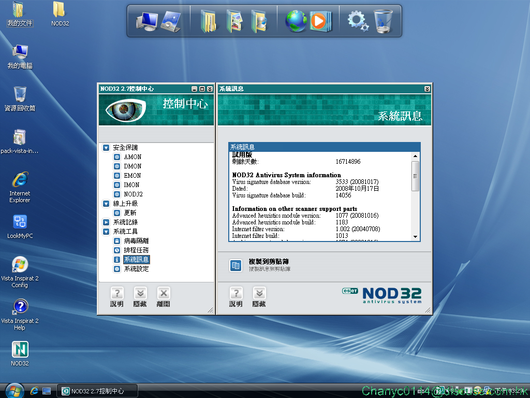Open 我的電腦 desktop icon

coord(20,56)
